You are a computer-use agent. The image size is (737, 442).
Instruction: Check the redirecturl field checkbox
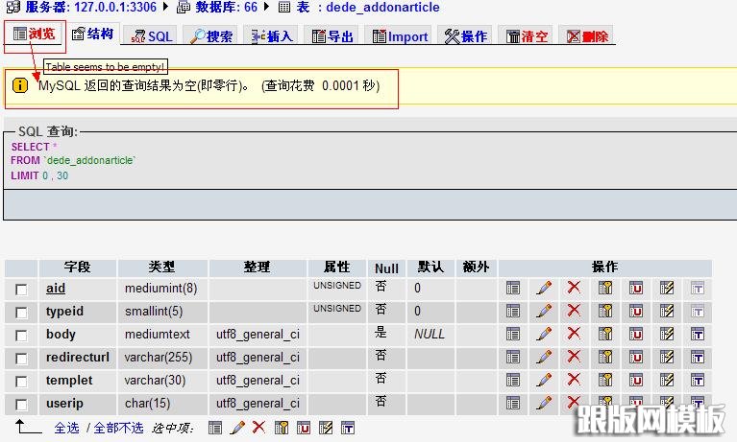coord(21,359)
